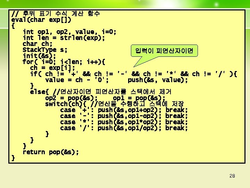The image size is (250, 188).
Task: Click the 'init(&s);' call
Action: pyautogui.click(x=39, y=56)
